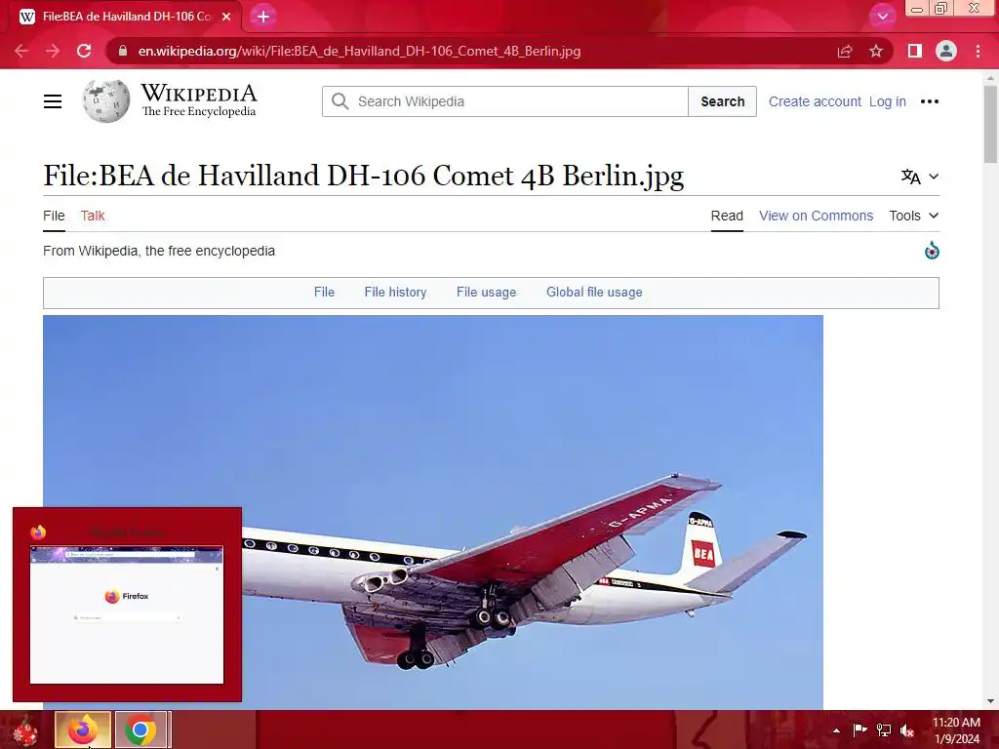View site security lock info
The image size is (999, 749).
[x=123, y=51]
